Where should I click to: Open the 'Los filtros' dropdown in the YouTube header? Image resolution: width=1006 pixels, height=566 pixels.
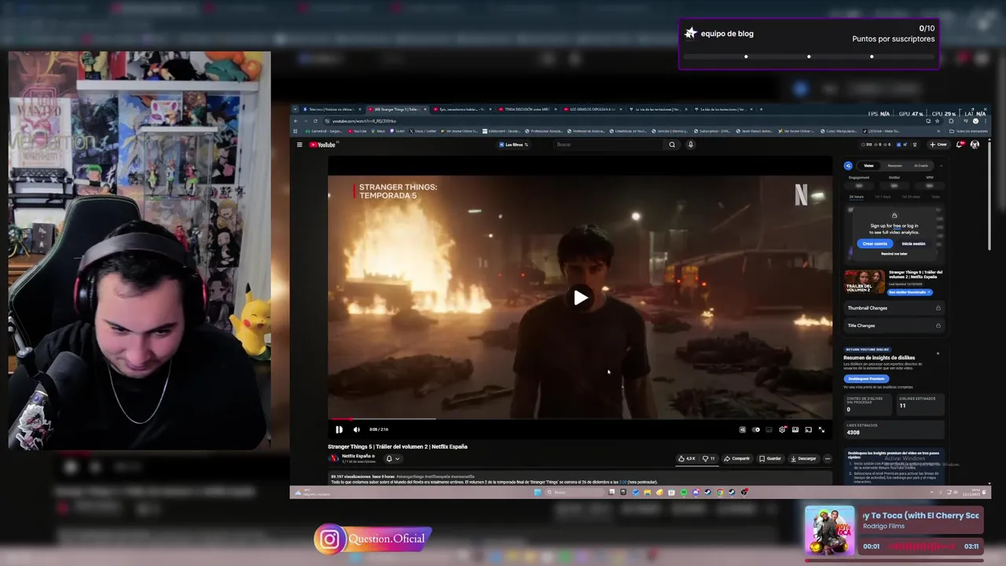coord(515,145)
